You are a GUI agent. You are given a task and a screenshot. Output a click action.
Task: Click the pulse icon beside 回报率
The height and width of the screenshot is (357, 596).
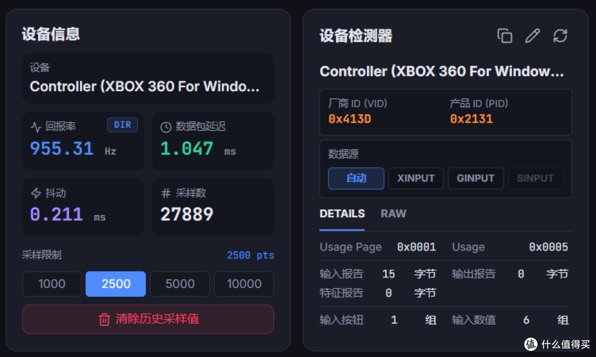point(36,127)
